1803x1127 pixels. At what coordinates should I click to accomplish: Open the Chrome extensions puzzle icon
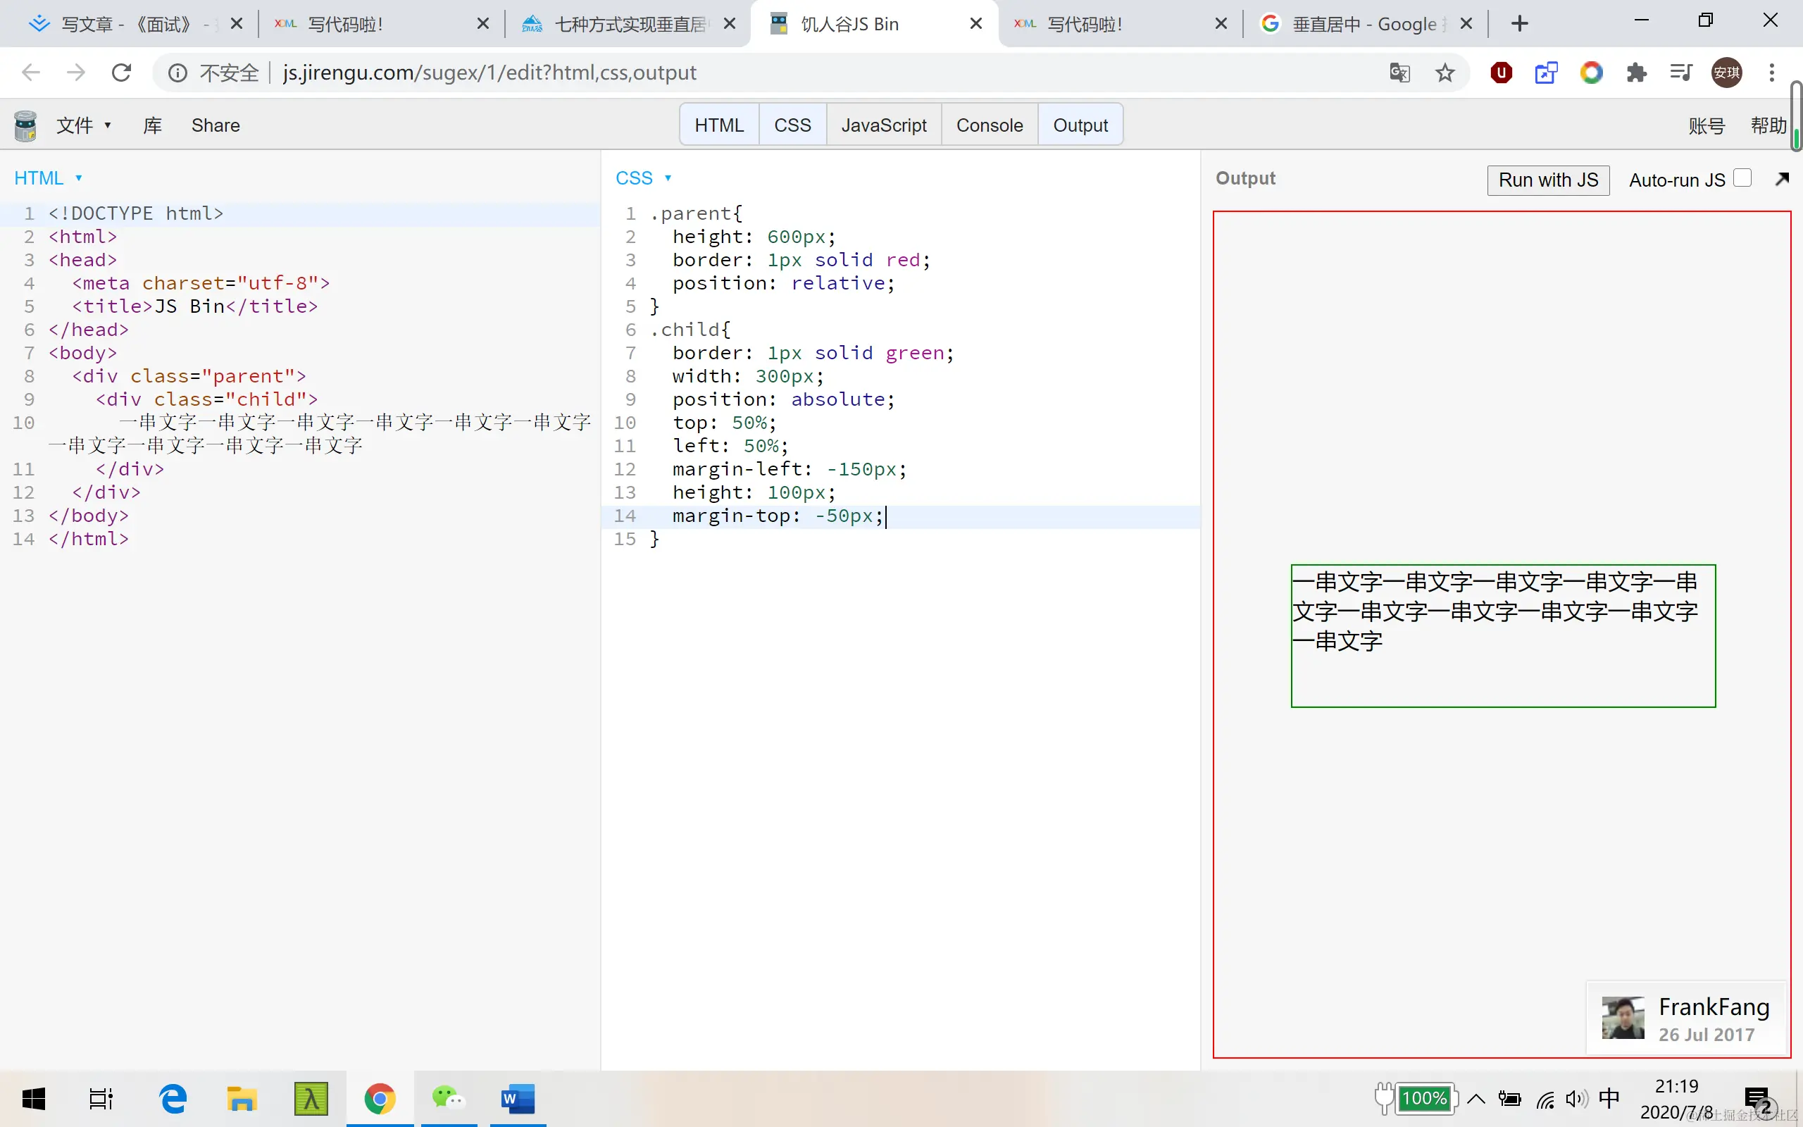pyautogui.click(x=1636, y=73)
